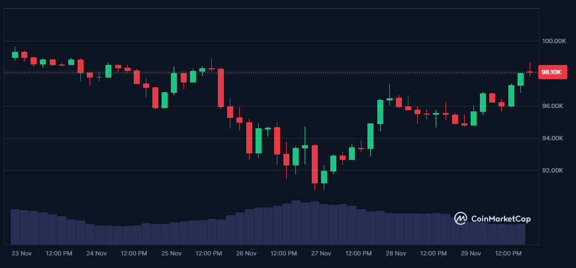Click the CoinMarketCap logo icon
Image resolution: width=576 pixels, height=268 pixels.
(x=460, y=219)
